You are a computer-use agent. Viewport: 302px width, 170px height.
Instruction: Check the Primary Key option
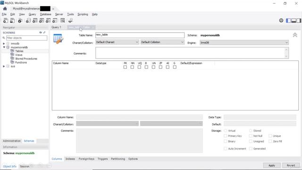pyautogui.click(x=226, y=136)
